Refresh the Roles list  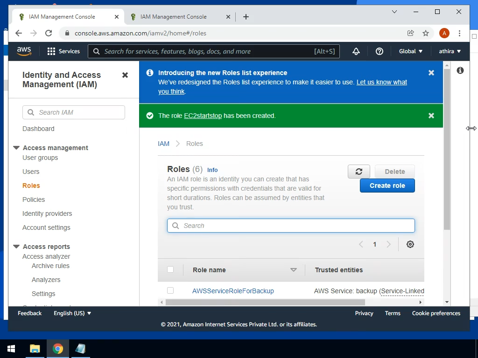(359, 172)
